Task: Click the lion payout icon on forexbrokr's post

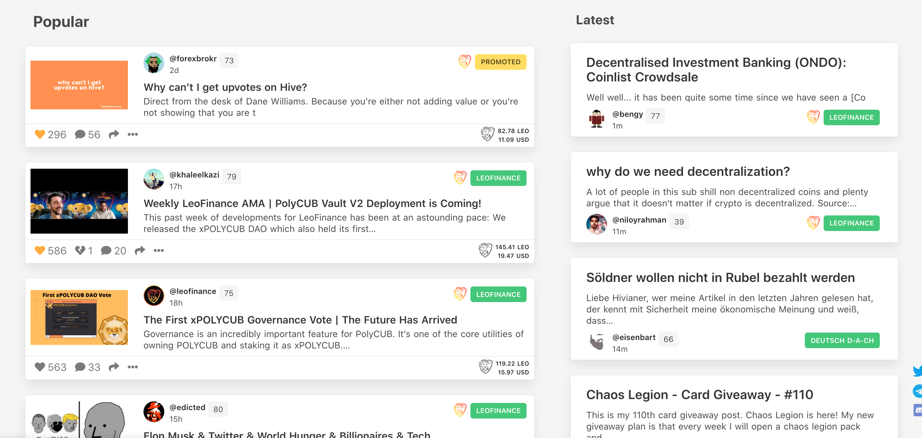Action: [487, 134]
